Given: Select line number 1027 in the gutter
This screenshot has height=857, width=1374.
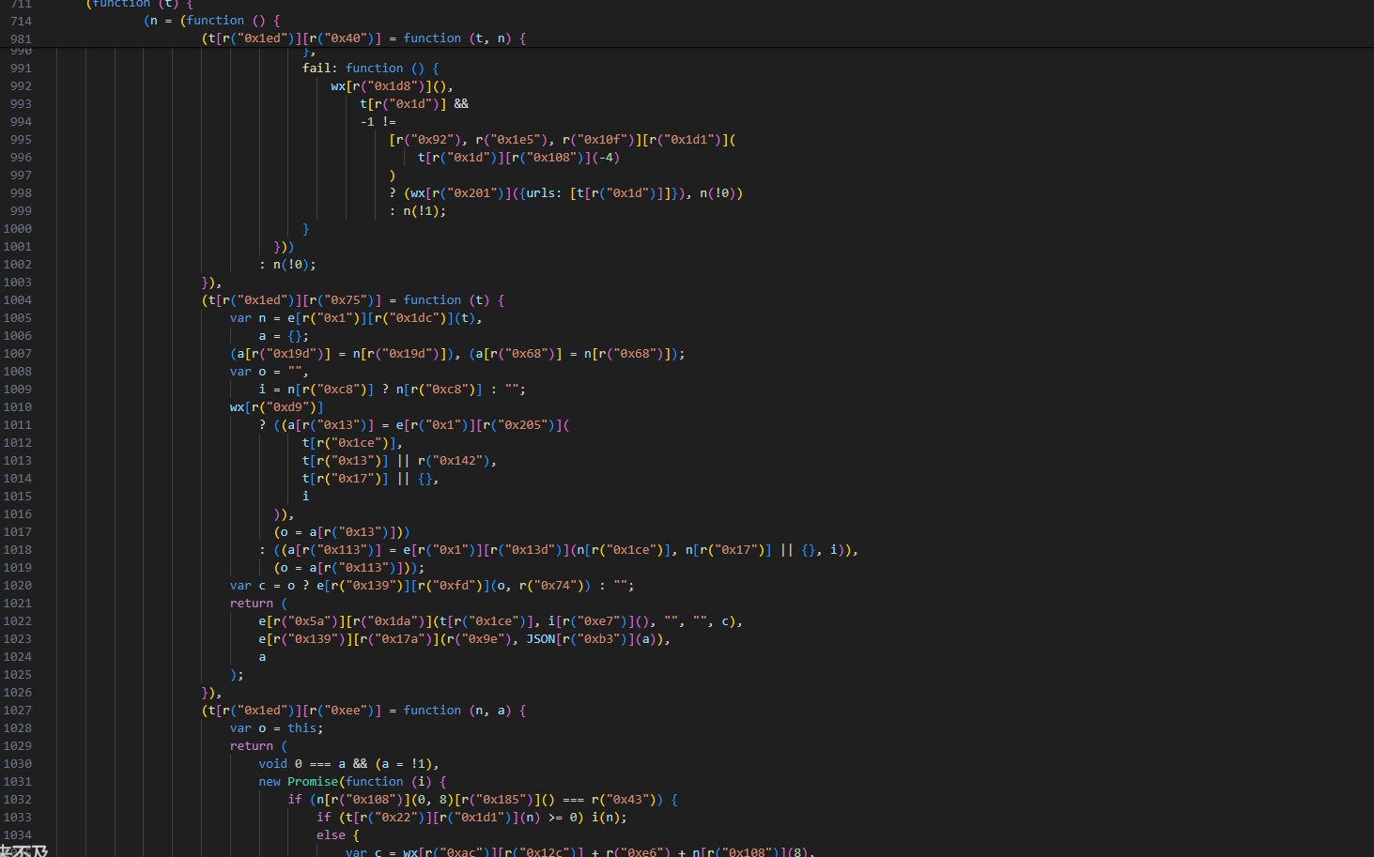Looking at the screenshot, I should coord(17,711).
